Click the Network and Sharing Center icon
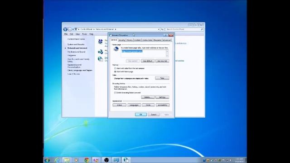290x163 pixels. [101, 42]
